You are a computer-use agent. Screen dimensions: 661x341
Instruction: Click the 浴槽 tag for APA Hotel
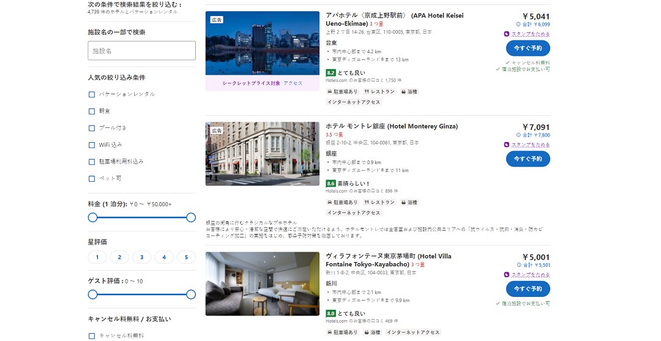(x=409, y=91)
